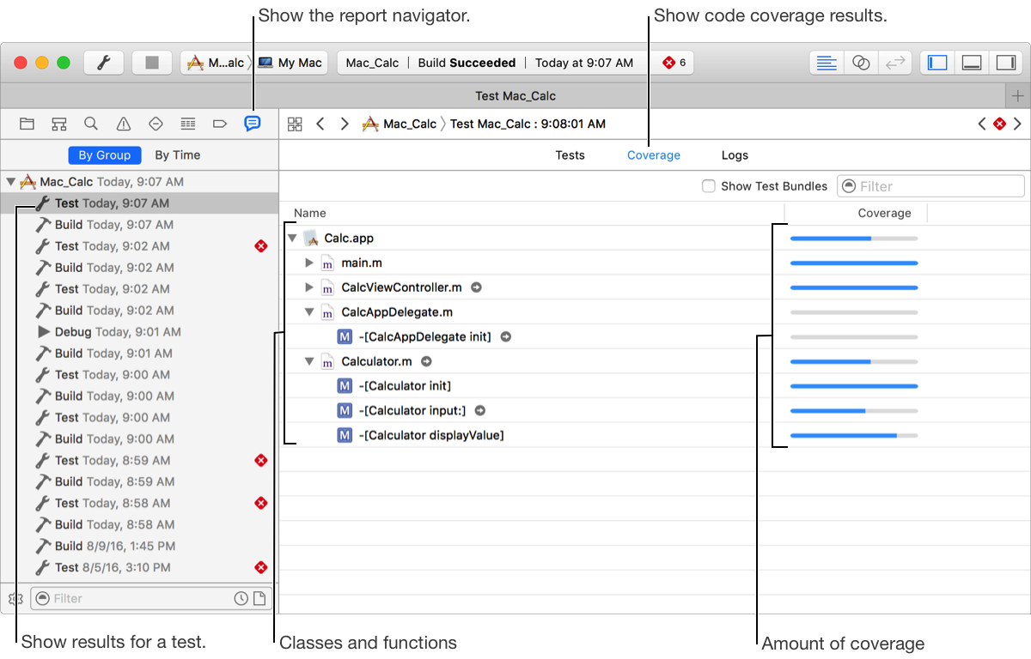Click the Calc.app coverage bar
The image size is (1031, 659).
(854, 238)
